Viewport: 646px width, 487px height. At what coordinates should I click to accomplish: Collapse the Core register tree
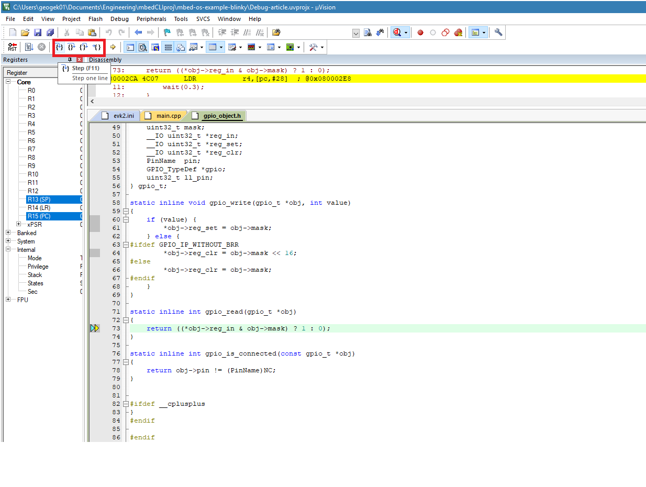click(x=8, y=82)
